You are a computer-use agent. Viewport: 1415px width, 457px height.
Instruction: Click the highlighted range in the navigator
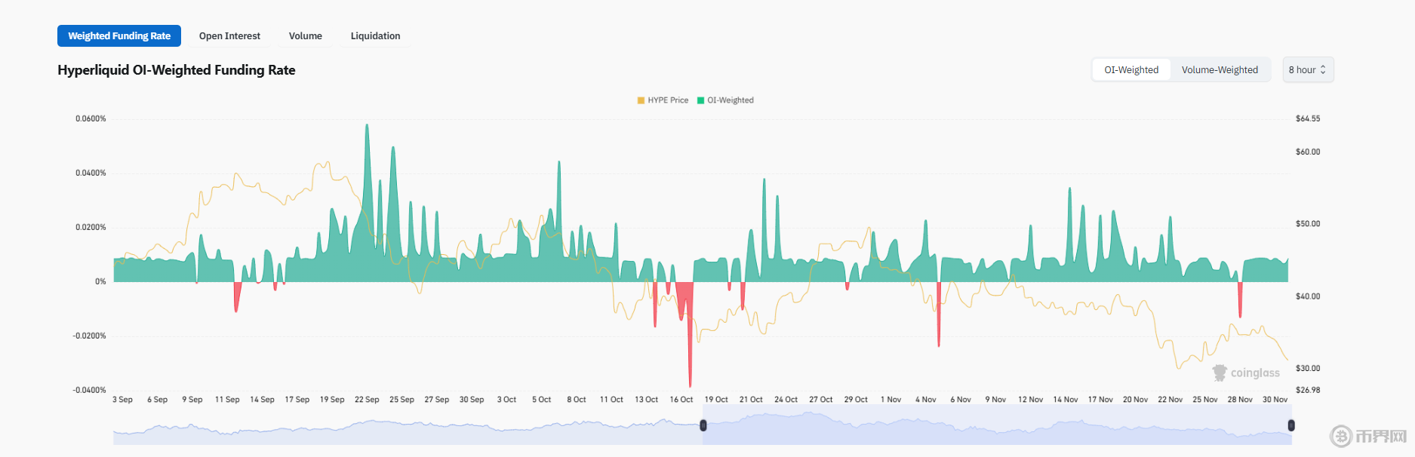997,425
